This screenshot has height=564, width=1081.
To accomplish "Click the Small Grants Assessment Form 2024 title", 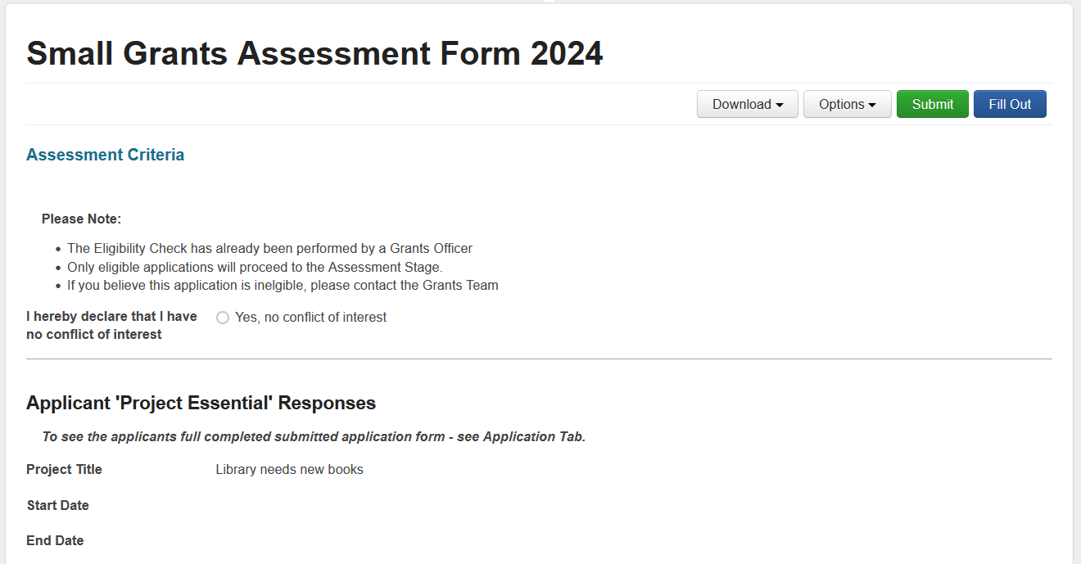I will [x=314, y=54].
